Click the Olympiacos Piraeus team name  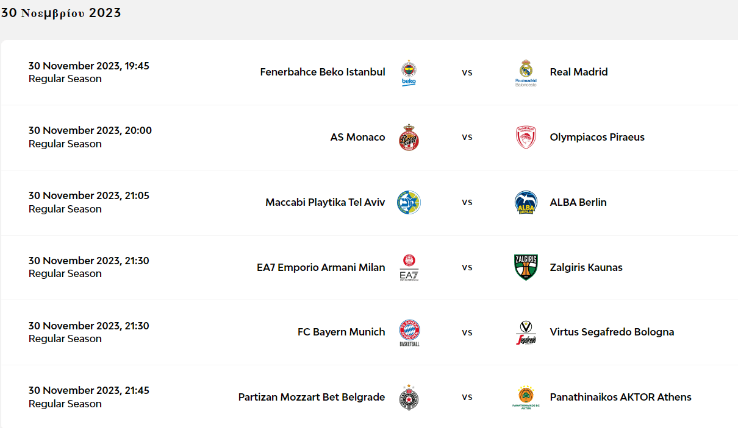click(597, 137)
